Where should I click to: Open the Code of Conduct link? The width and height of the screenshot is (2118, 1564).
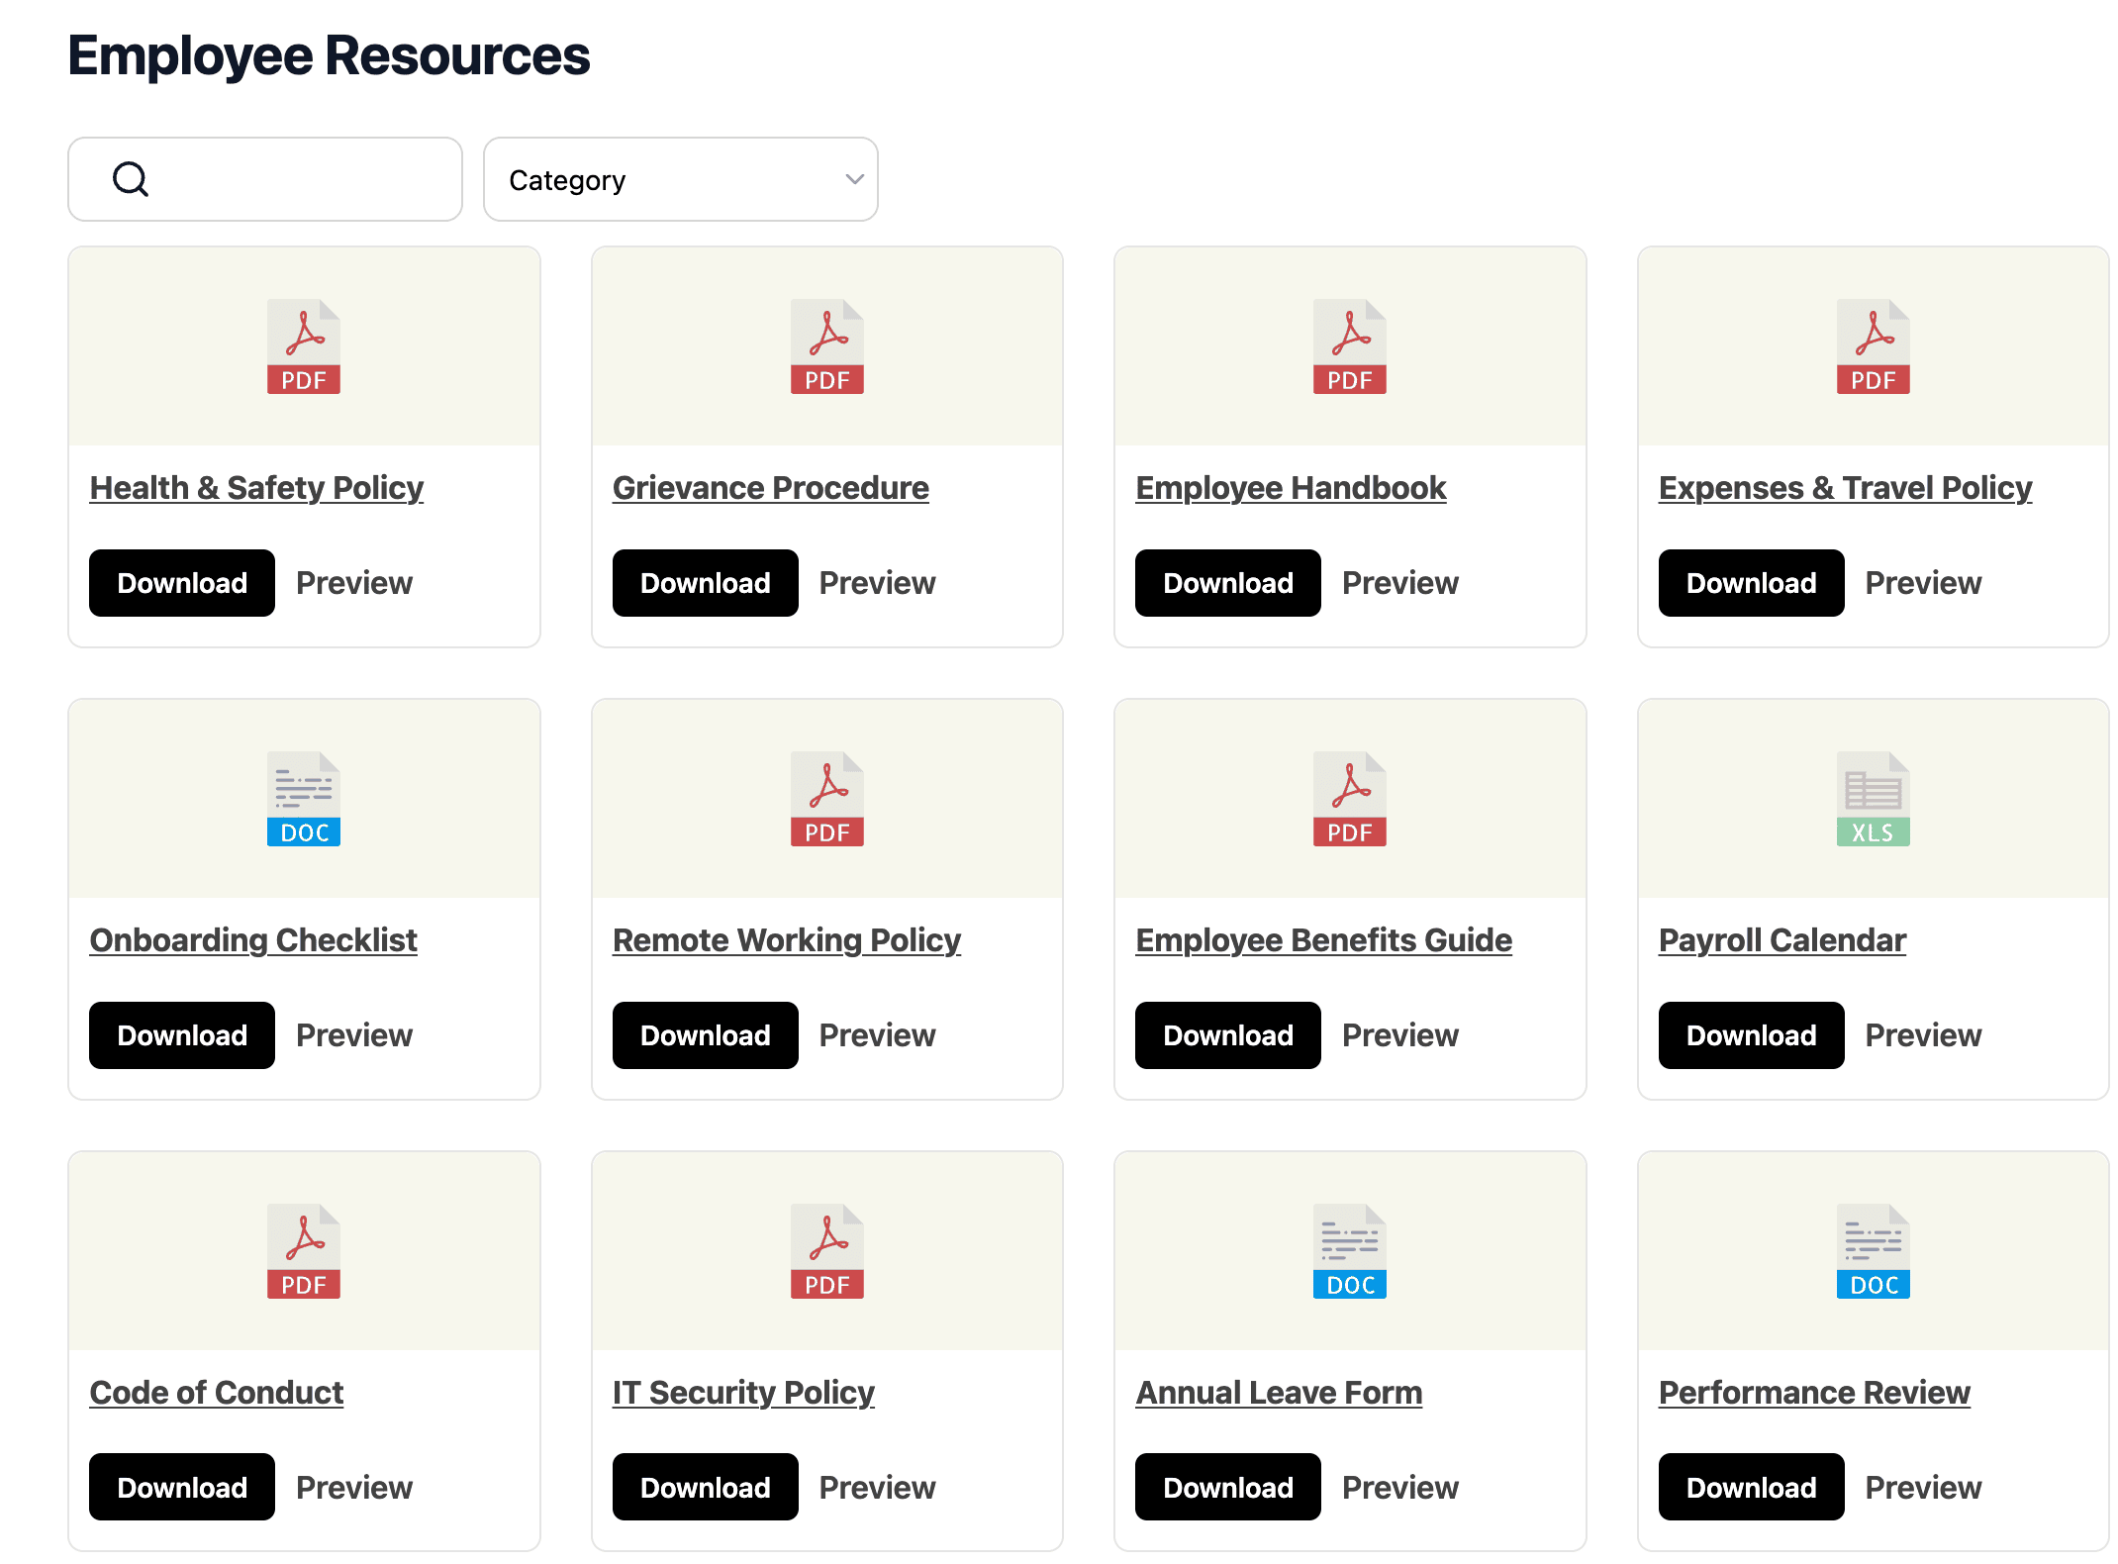[x=217, y=1393]
